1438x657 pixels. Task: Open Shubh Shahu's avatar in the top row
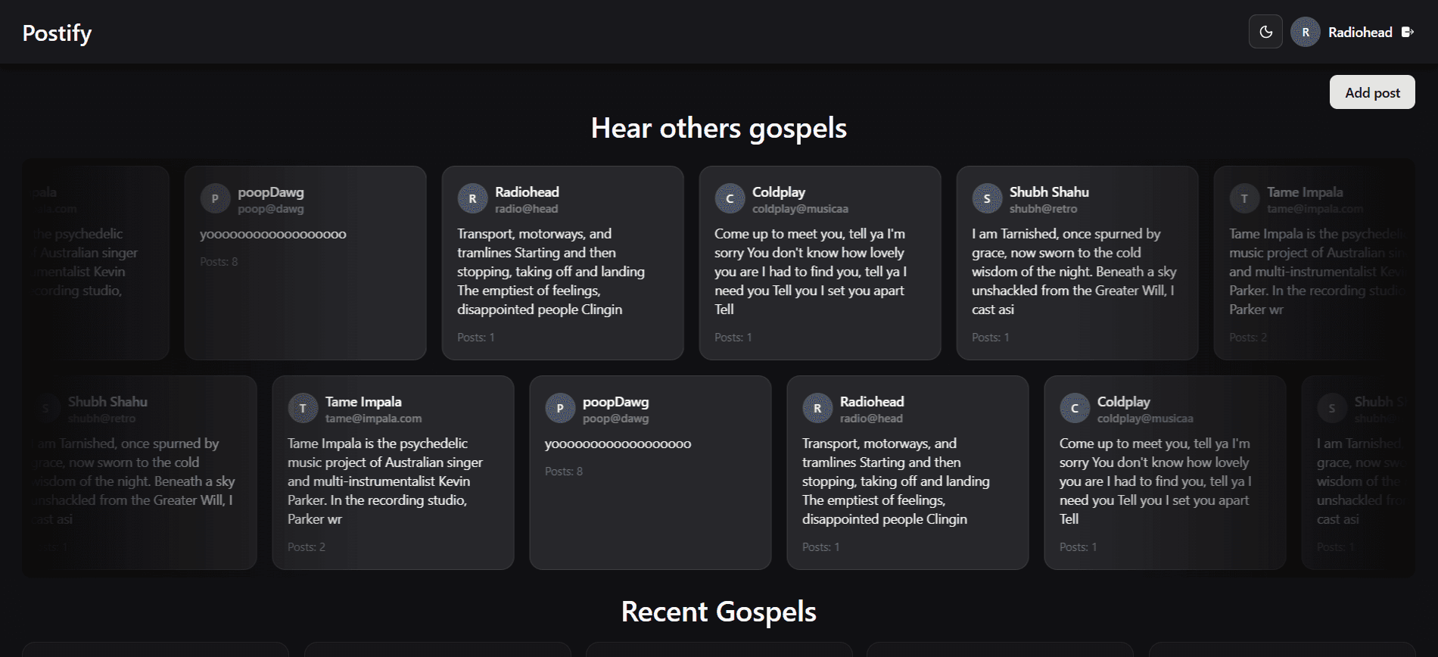point(987,199)
